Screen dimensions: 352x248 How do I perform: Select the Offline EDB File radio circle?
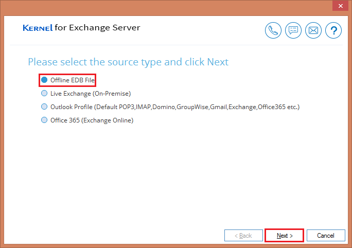(x=44, y=80)
